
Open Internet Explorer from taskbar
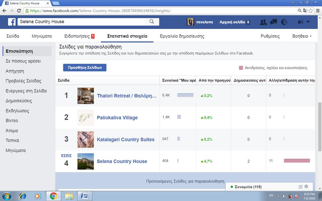pyautogui.click(x=22, y=196)
